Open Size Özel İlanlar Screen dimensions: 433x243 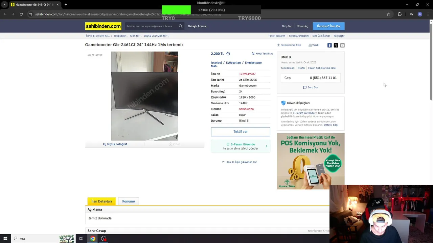[x=321, y=36]
